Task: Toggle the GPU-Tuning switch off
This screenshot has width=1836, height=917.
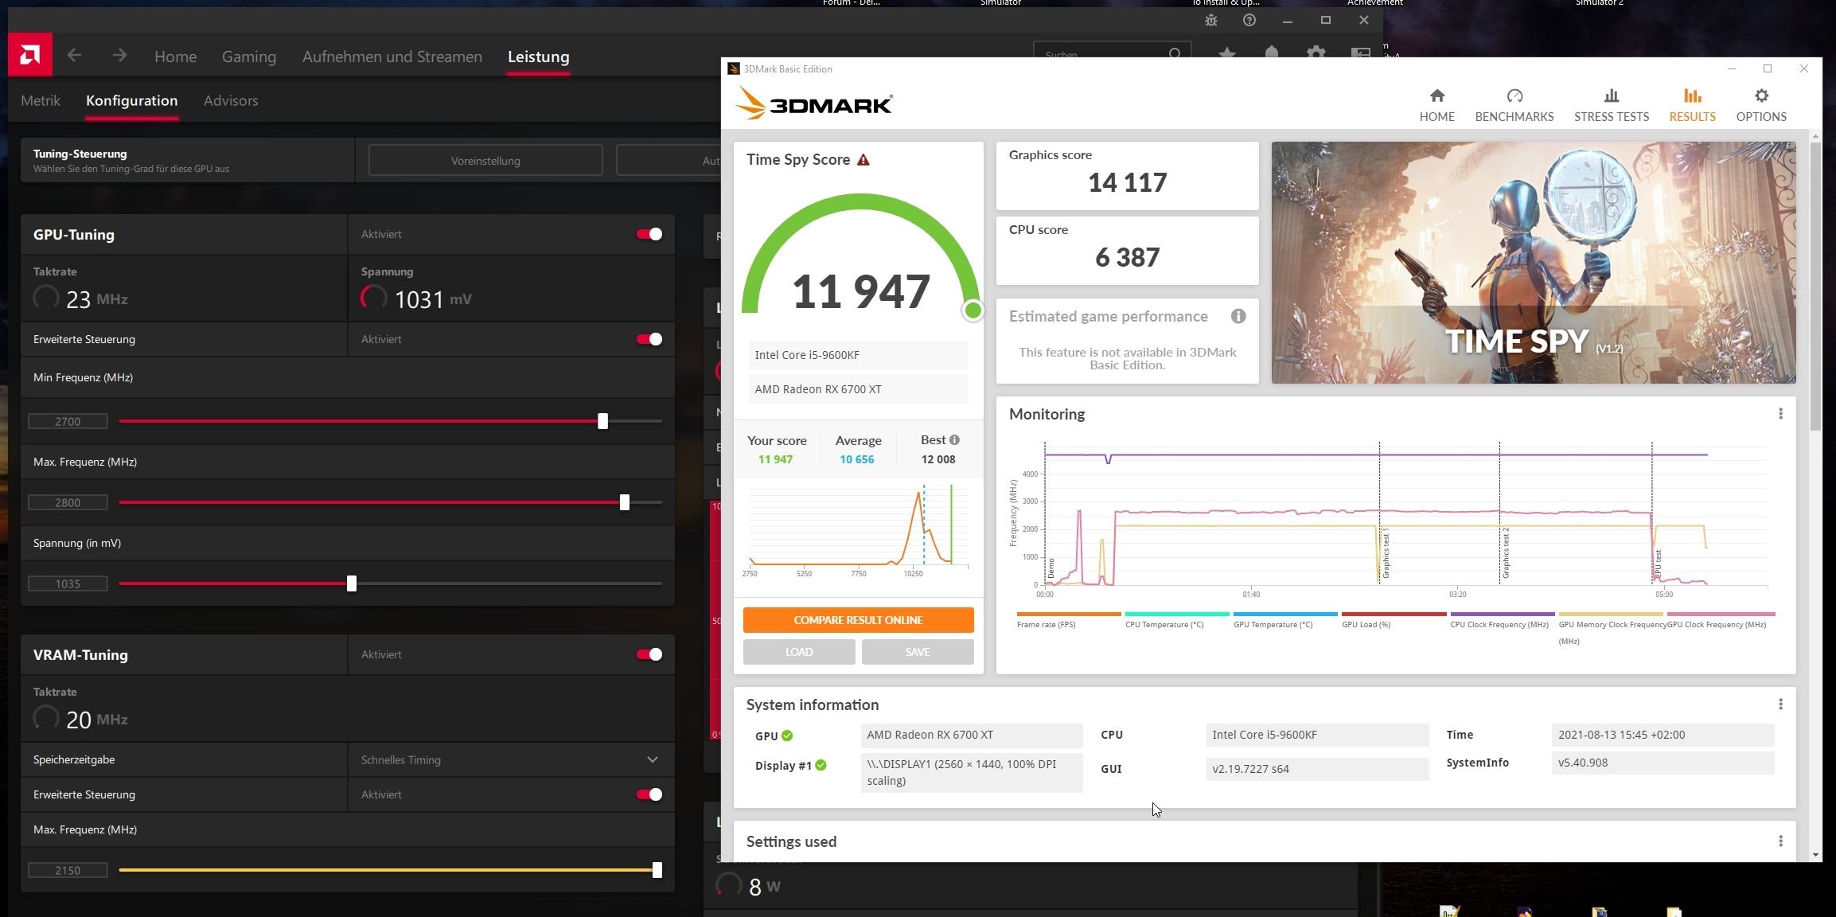Action: (x=649, y=234)
